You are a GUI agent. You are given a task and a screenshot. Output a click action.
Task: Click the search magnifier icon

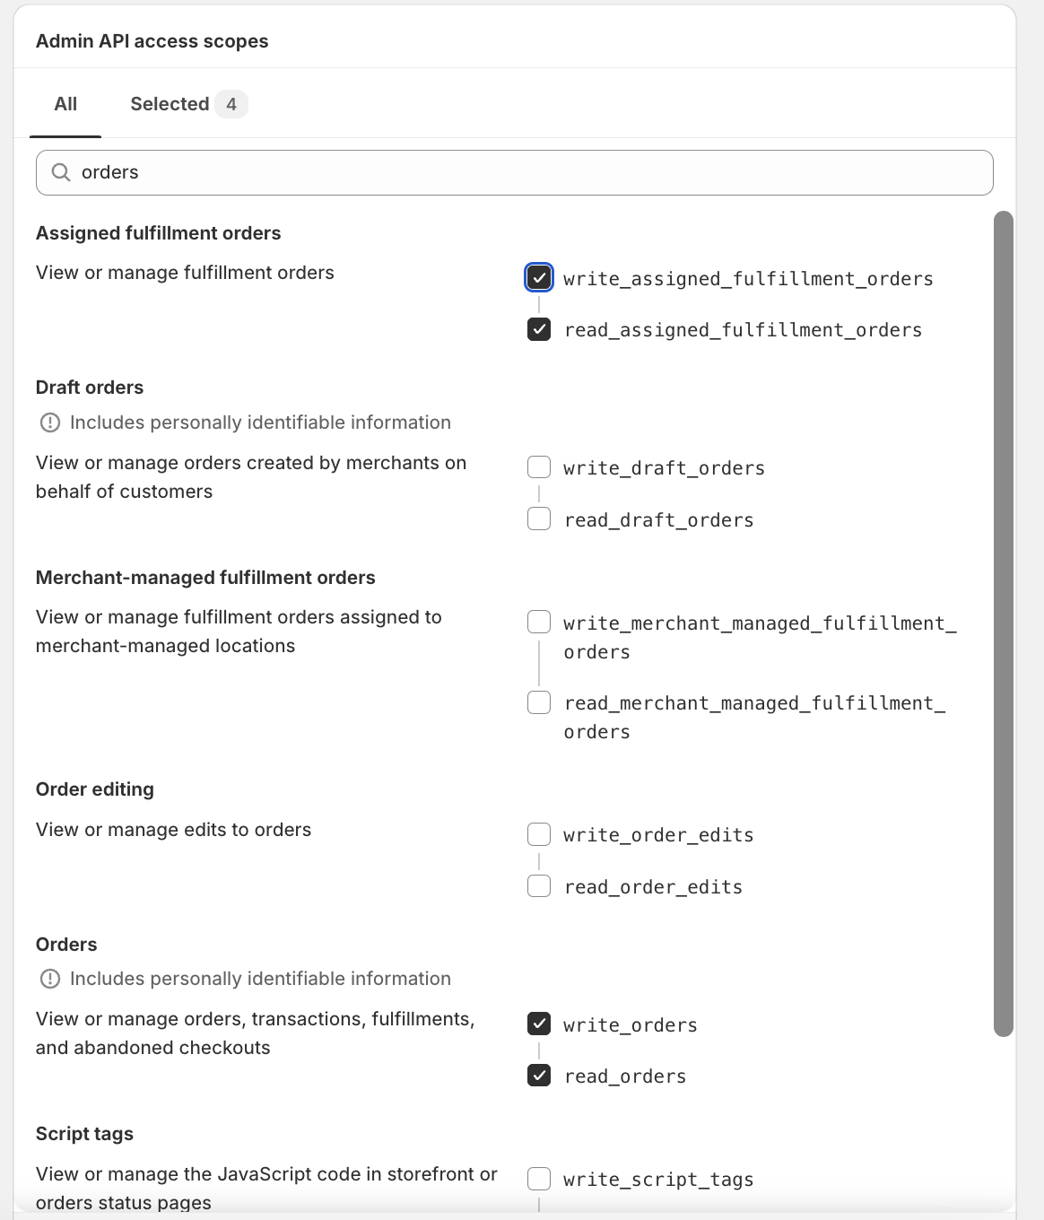[61, 172]
